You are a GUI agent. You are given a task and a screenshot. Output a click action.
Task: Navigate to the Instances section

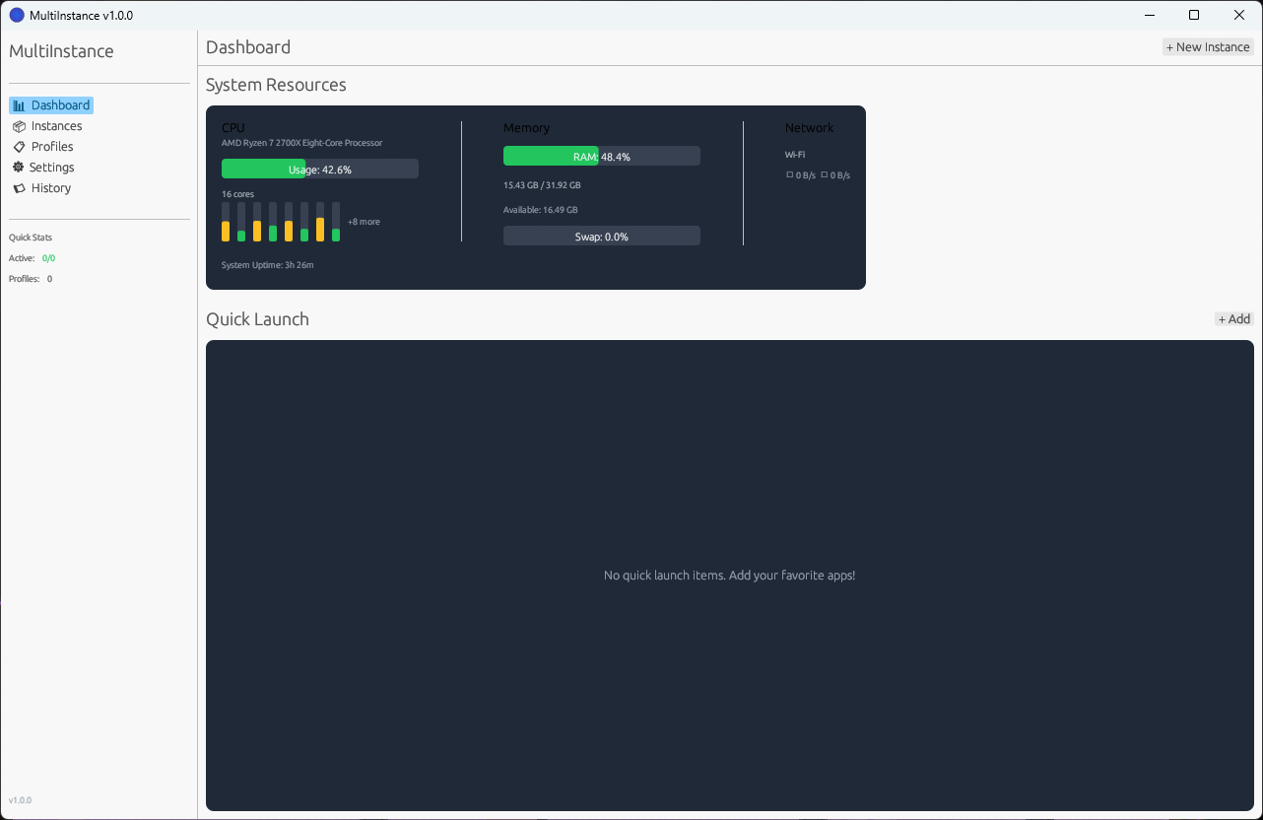click(54, 125)
